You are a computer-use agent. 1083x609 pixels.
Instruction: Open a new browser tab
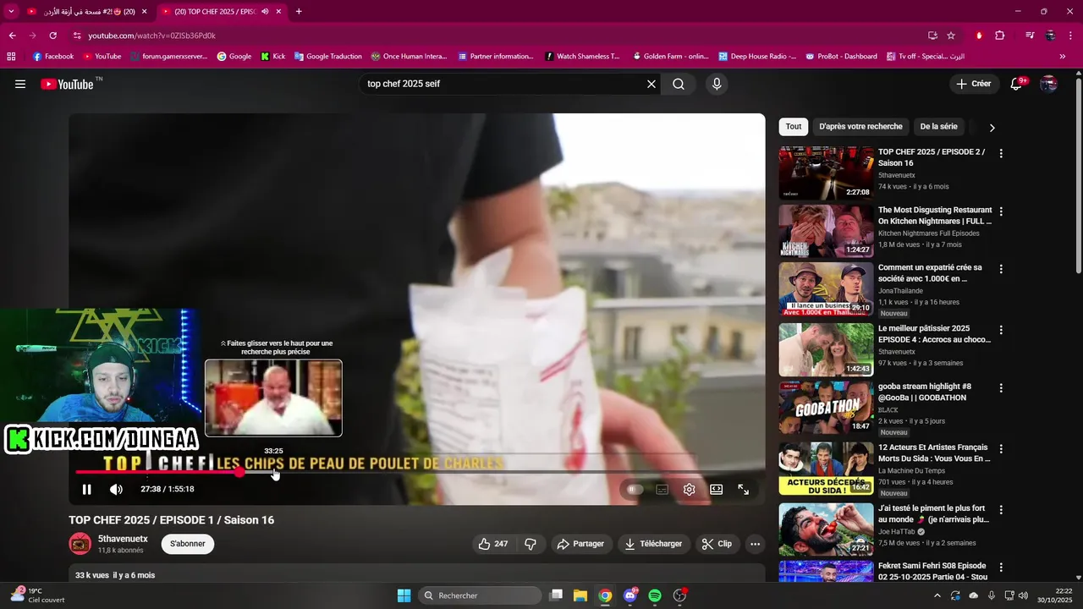[299, 11]
